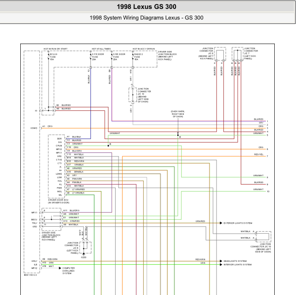Image resolution: width=296 pixels, height=295 pixels.
Task: Select the junction connector label above G200
Action: tap(72, 248)
